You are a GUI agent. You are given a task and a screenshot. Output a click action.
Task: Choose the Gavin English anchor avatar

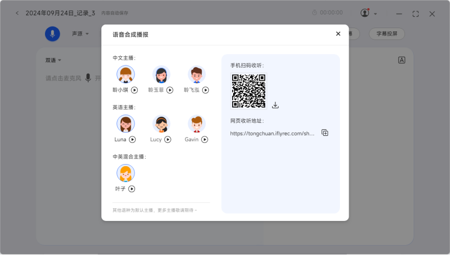197,124
